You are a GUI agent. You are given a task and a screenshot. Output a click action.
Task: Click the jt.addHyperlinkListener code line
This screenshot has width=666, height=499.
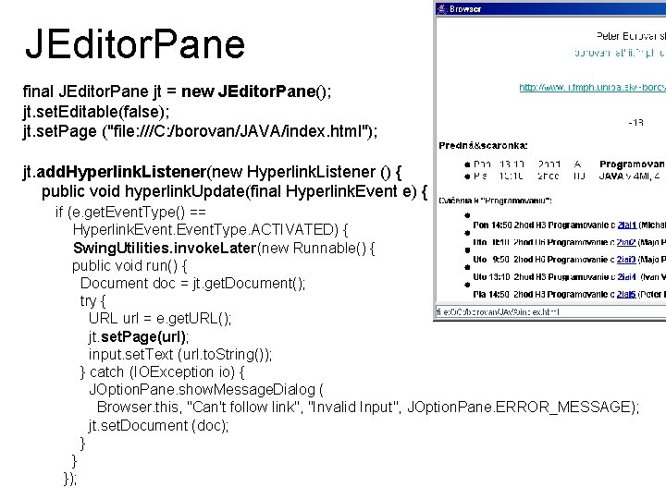click(212, 172)
